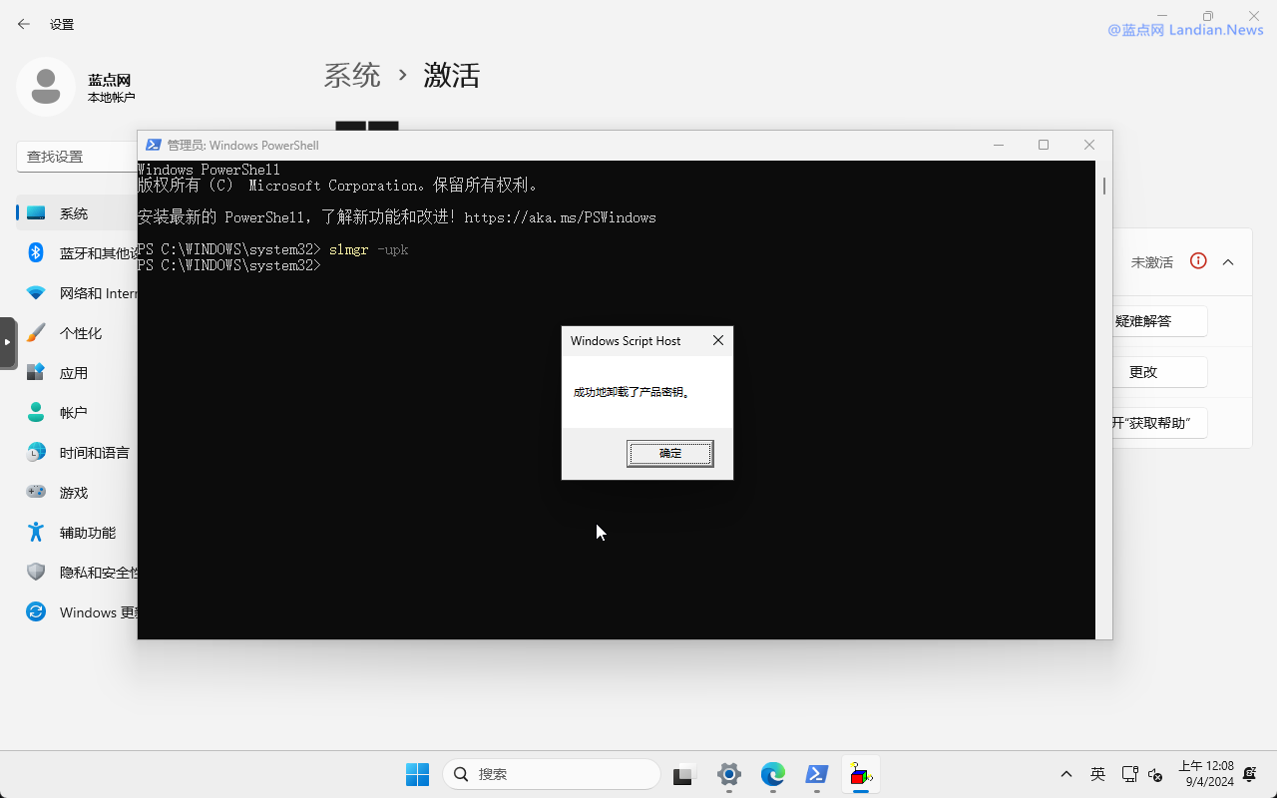The image size is (1277, 798).
Task: Go back to 系统 via breadcrumb
Action: pos(352,75)
